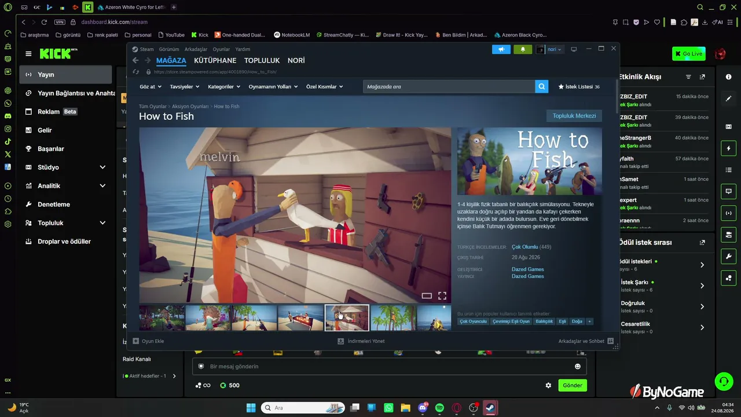This screenshot has height=417, width=741.
Task: Go back using Steam's back arrow
Action: (x=135, y=60)
